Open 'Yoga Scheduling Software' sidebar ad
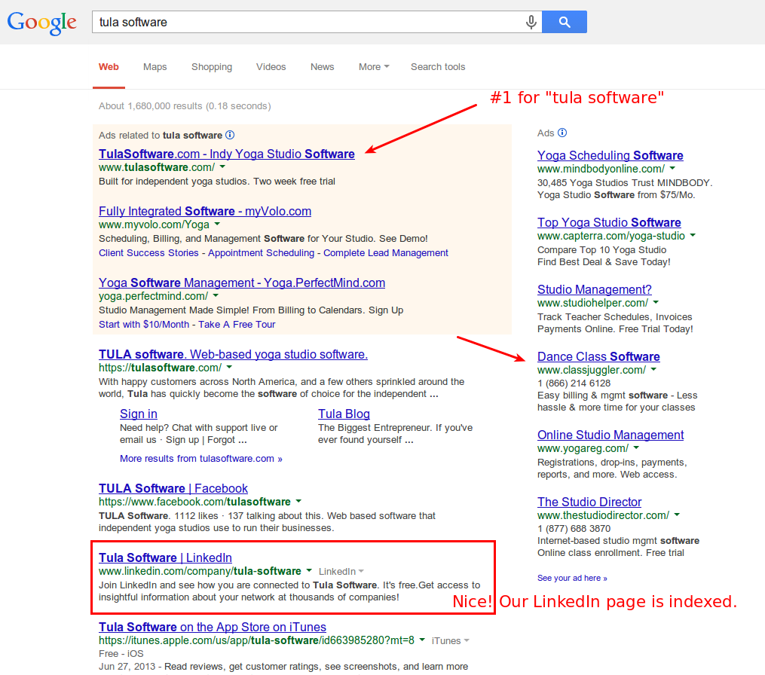 610,156
